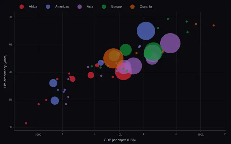Select the largest blue Americas bubble
This screenshot has width=231, height=144.
pos(146,31)
